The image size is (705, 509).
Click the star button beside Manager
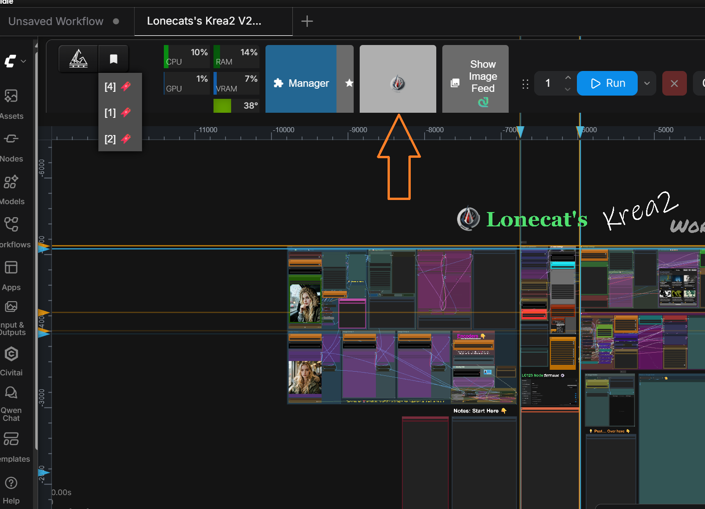349,83
